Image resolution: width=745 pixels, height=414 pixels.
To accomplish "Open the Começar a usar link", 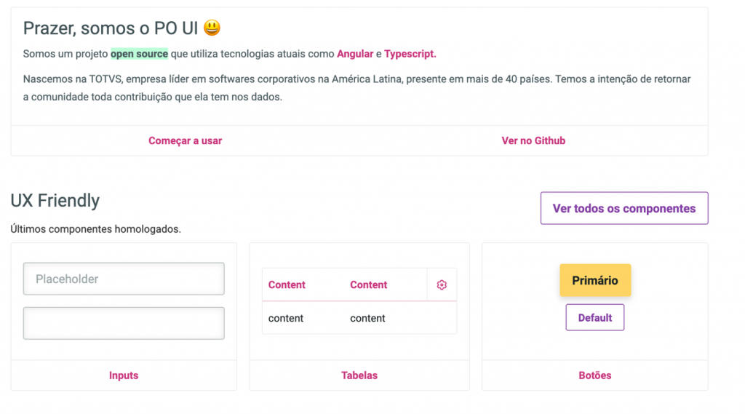I will pyautogui.click(x=186, y=140).
